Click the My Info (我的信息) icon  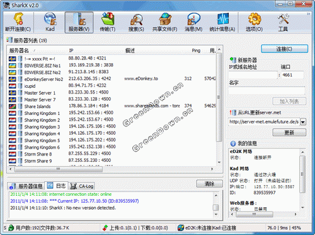click(233, 143)
